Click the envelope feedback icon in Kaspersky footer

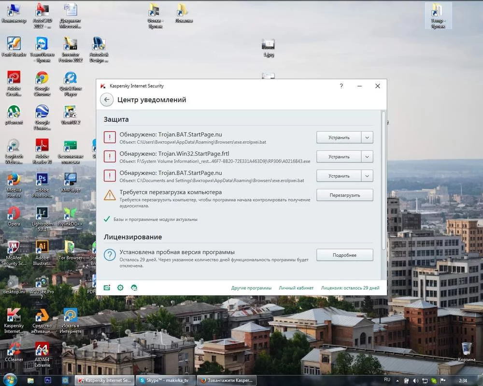click(107, 288)
